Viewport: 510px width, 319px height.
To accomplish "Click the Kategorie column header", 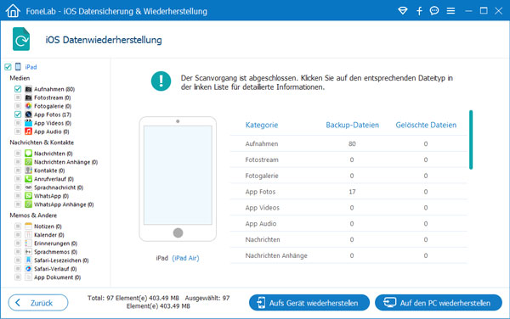I will (x=262, y=125).
